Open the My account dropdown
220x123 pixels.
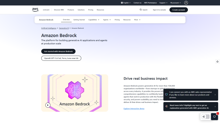[x=176, y=3]
